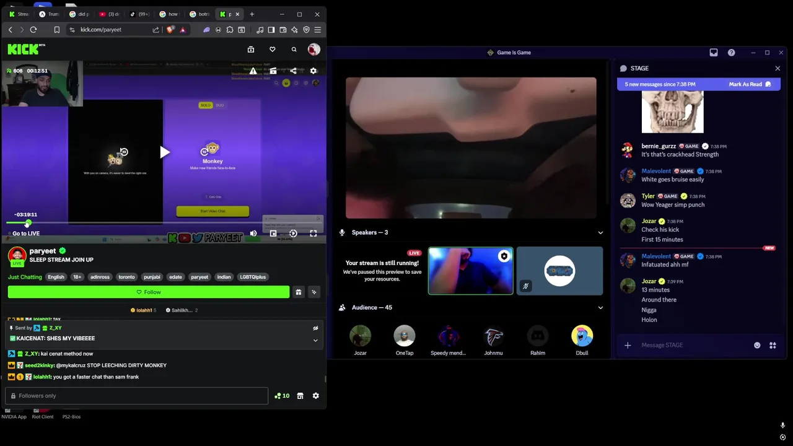Seek using the video progress slider
Image resolution: width=793 pixels, height=446 pixels.
(164, 223)
